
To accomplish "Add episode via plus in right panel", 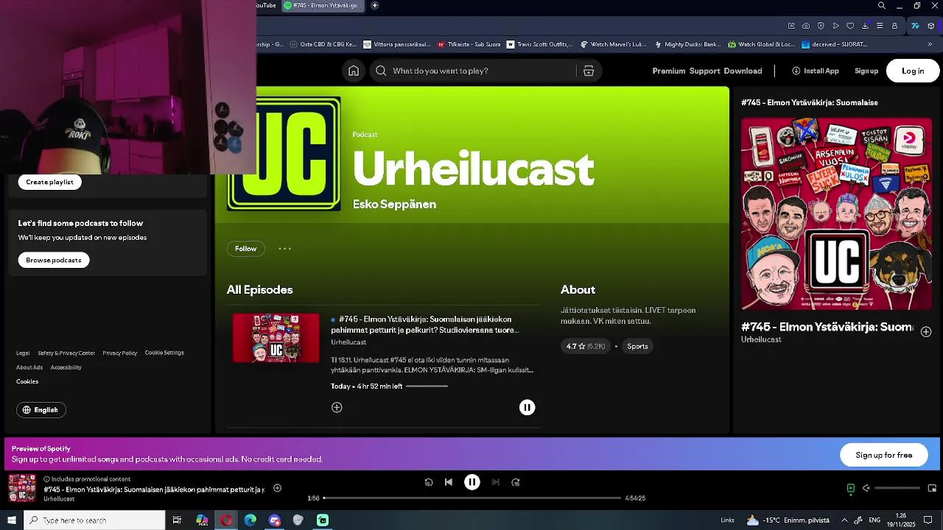I will click(926, 332).
